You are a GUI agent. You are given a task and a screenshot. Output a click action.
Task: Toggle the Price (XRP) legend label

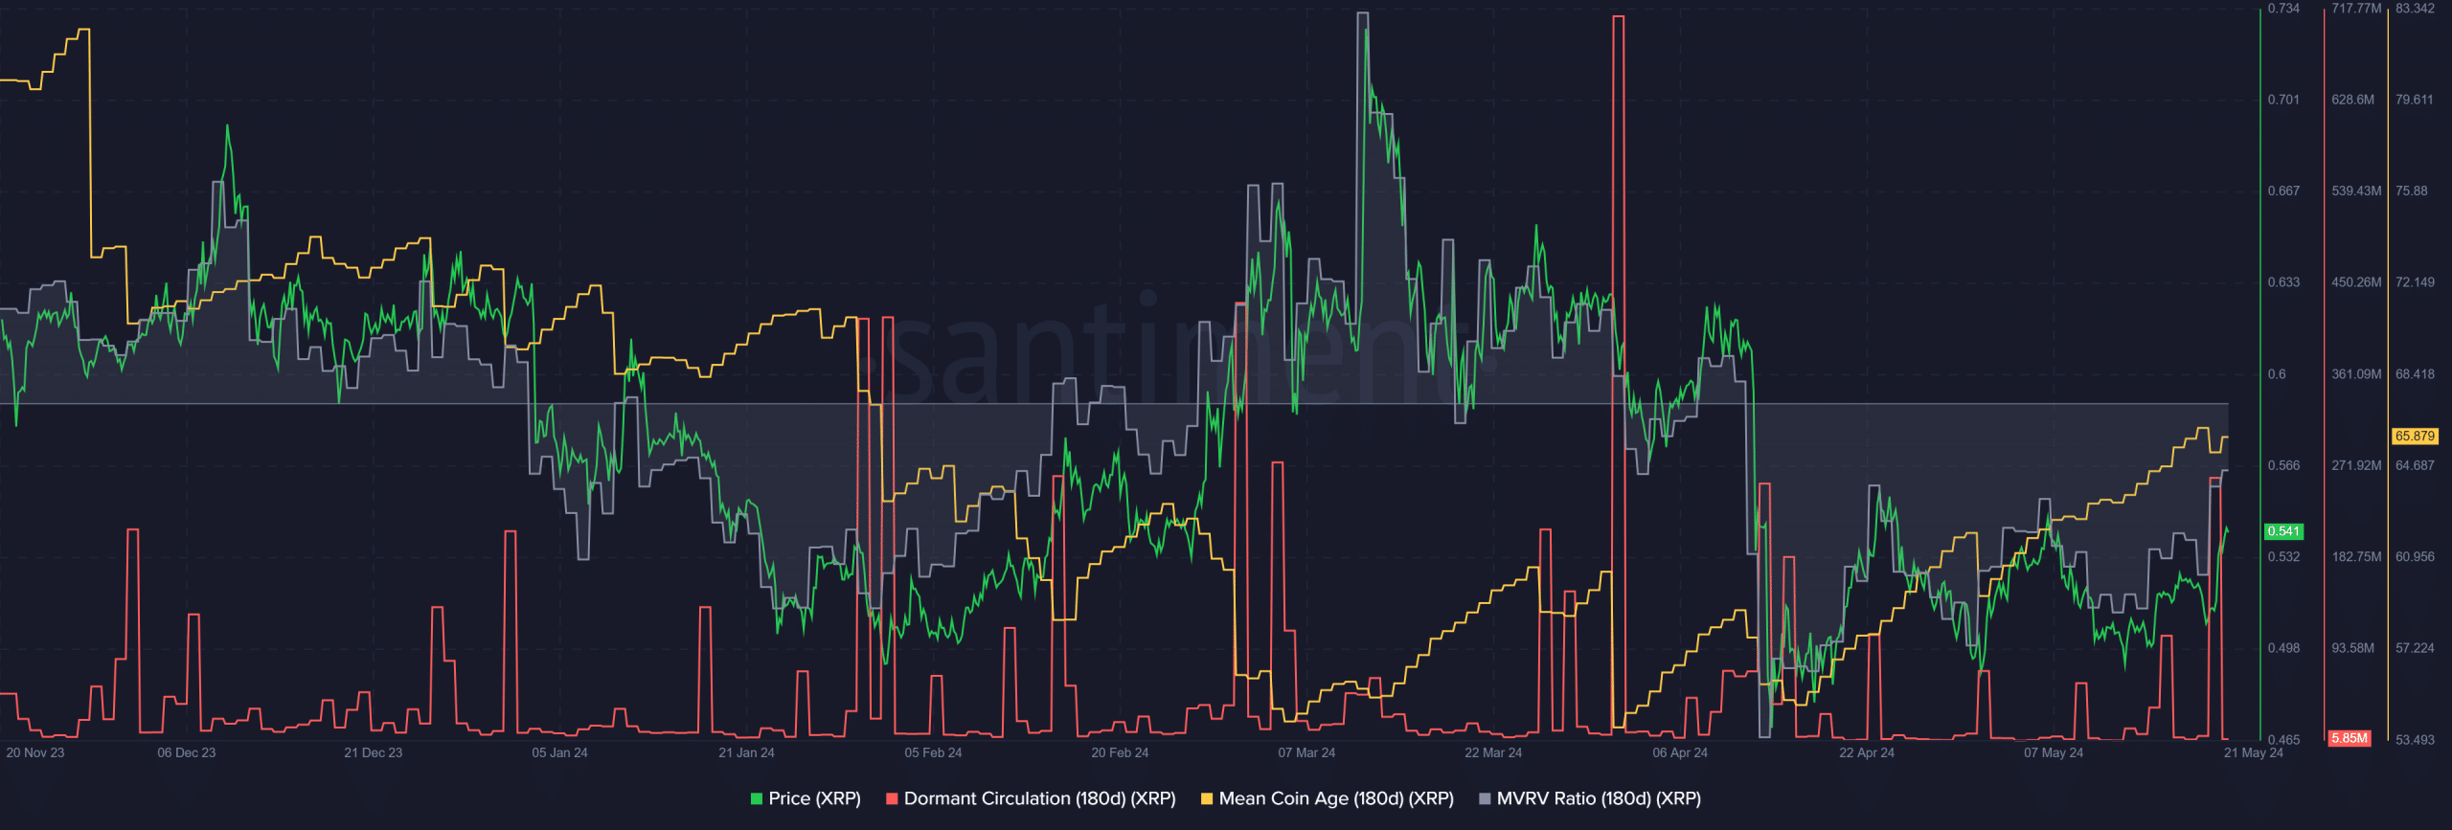click(814, 798)
